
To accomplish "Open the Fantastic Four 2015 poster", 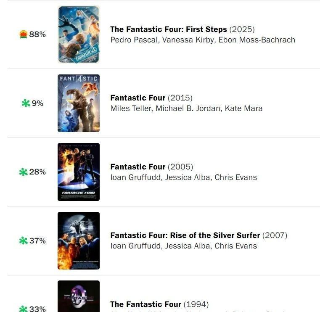I will [x=79, y=103].
